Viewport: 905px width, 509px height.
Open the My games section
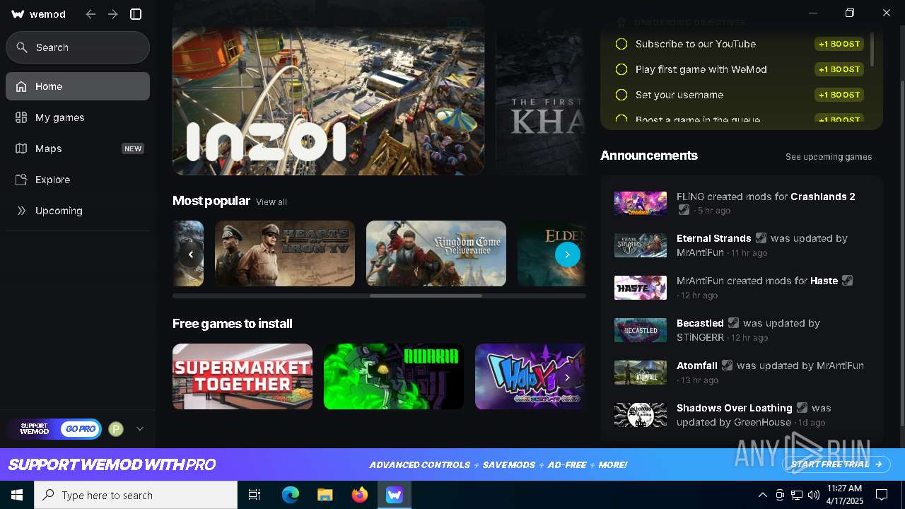click(78, 117)
